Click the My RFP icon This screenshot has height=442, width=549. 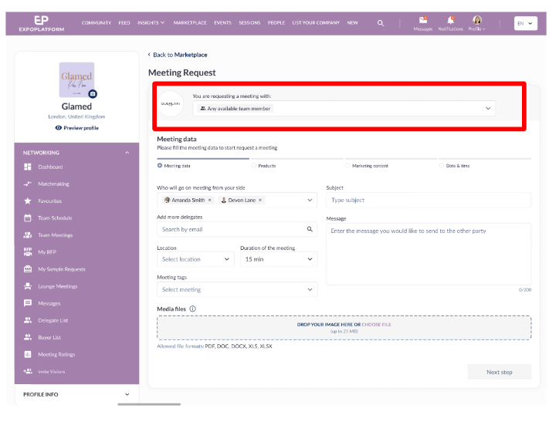coord(28,251)
